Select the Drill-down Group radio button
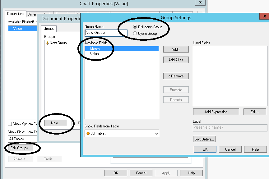 135,27
